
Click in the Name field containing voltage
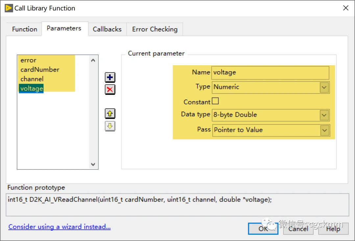(270, 73)
